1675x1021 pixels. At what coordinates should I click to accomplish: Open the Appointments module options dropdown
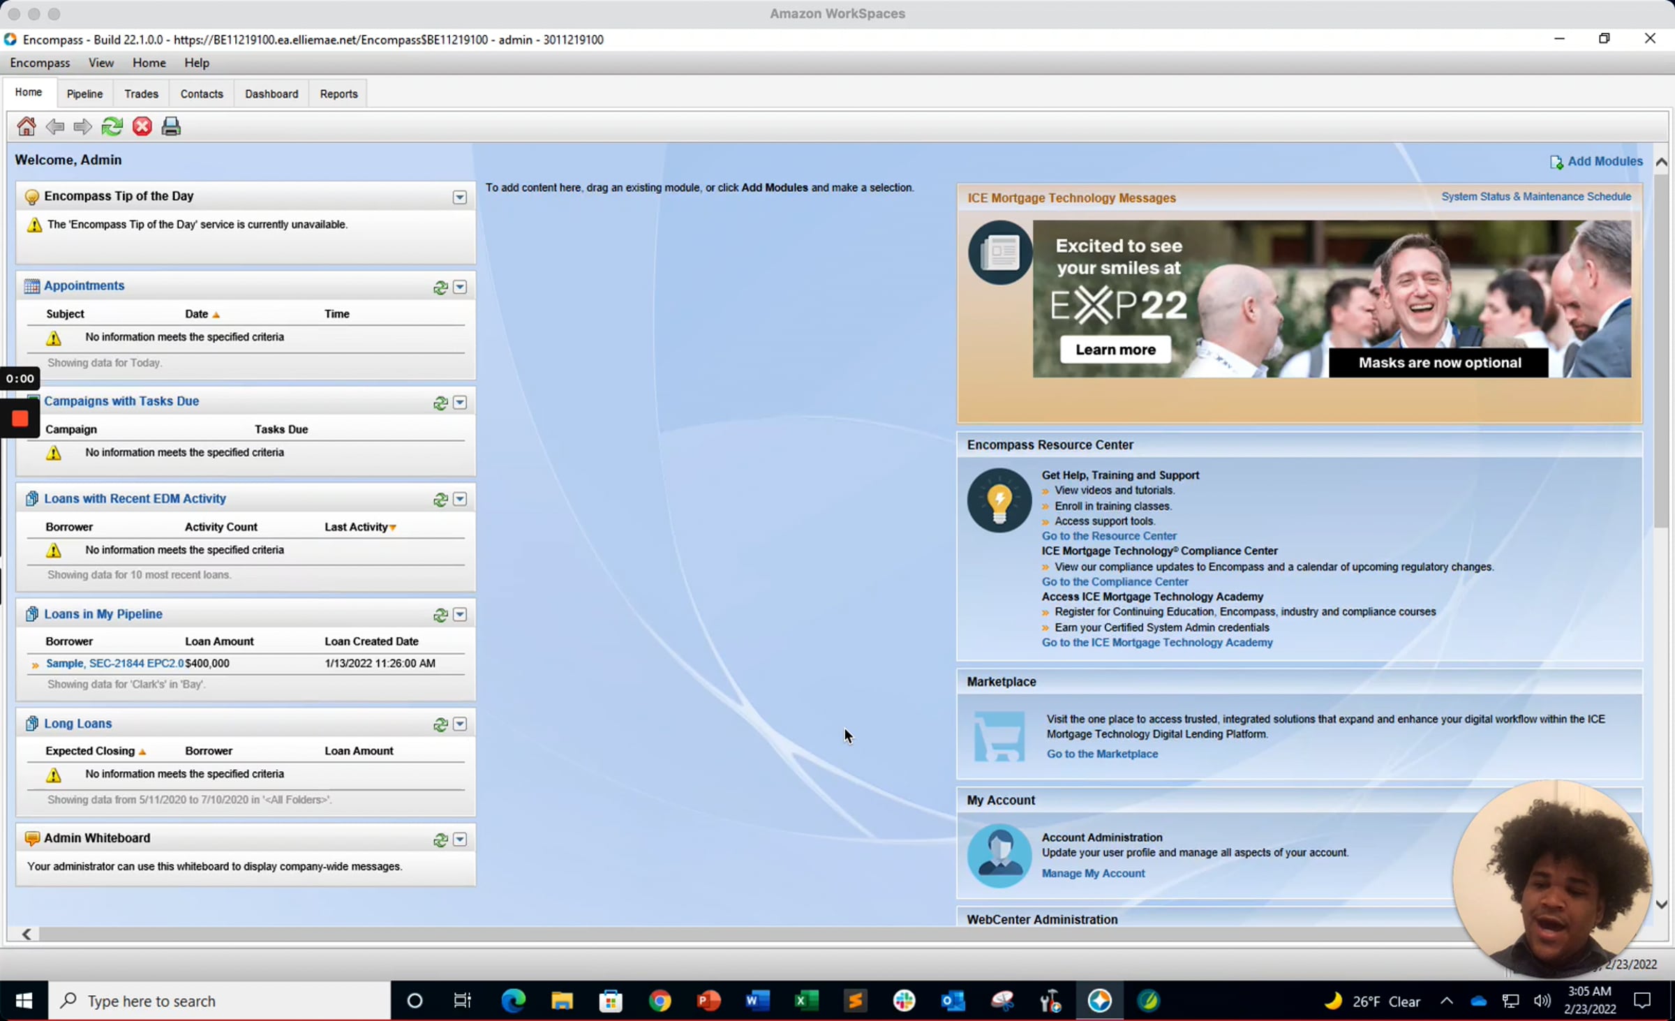[x=460, y=287]
